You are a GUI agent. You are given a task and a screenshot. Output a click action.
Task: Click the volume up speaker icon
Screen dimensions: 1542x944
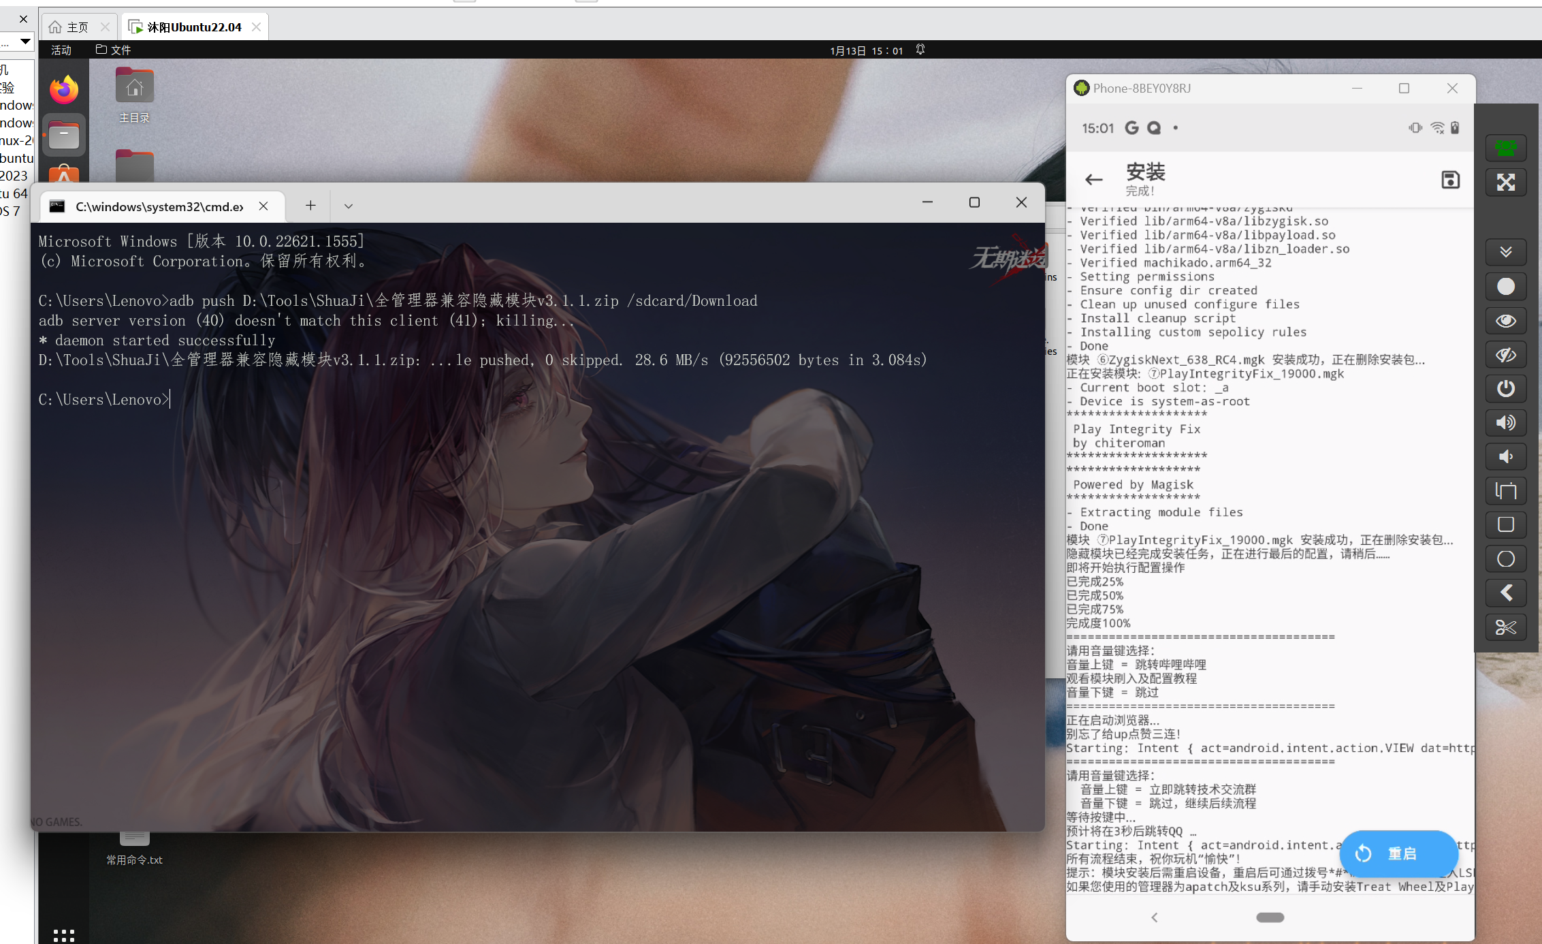1505,423
